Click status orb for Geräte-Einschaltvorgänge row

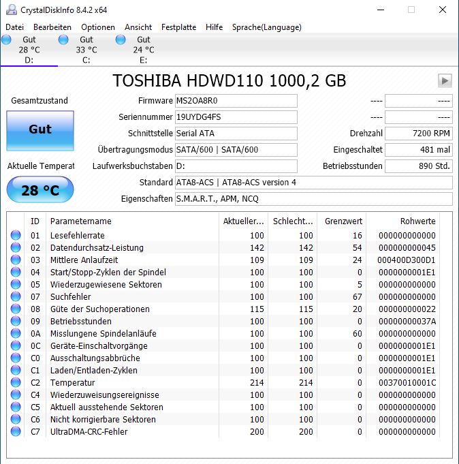(x=16, y=345)
